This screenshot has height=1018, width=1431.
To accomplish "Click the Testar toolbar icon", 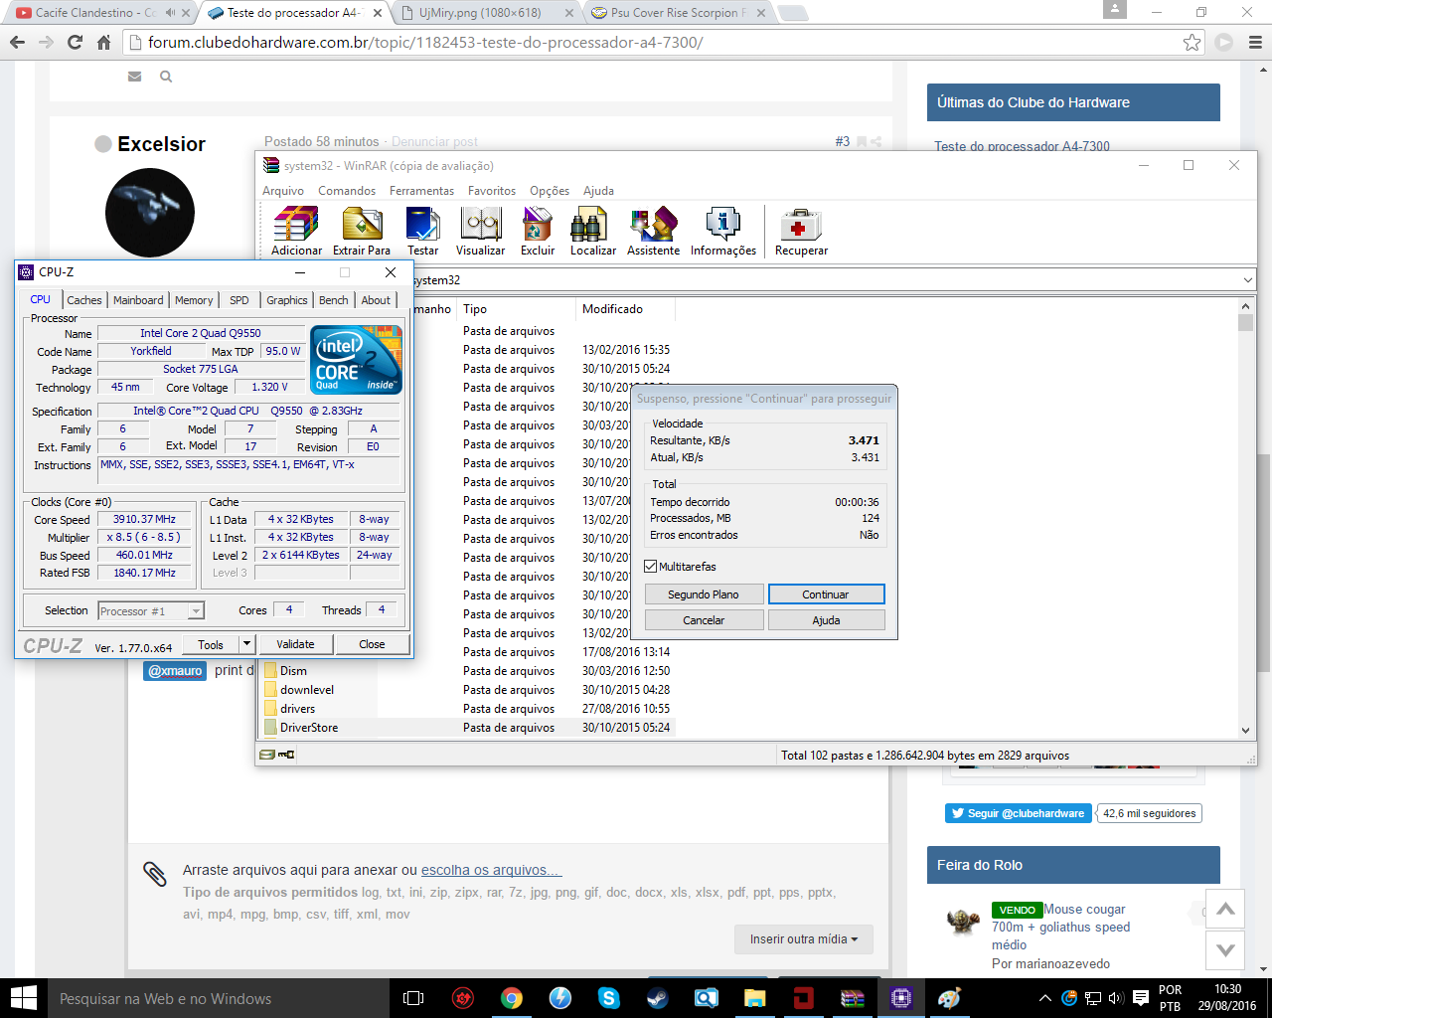I will [x=422, y=232].
